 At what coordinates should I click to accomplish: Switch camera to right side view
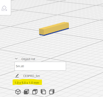52,92
